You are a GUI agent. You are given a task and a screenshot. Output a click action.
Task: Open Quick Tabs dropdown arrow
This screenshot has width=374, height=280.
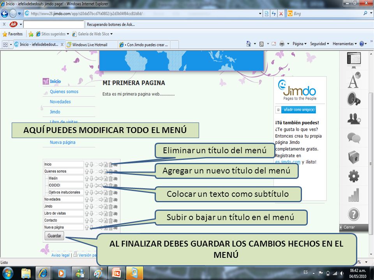[x=11, y=44]
